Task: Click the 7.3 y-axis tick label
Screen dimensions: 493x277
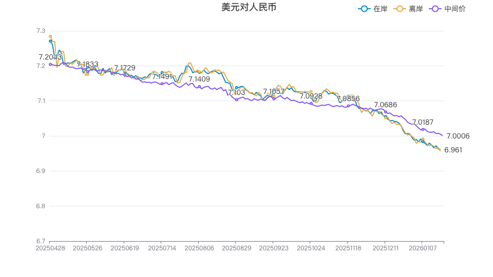Action: coord(41,31)
